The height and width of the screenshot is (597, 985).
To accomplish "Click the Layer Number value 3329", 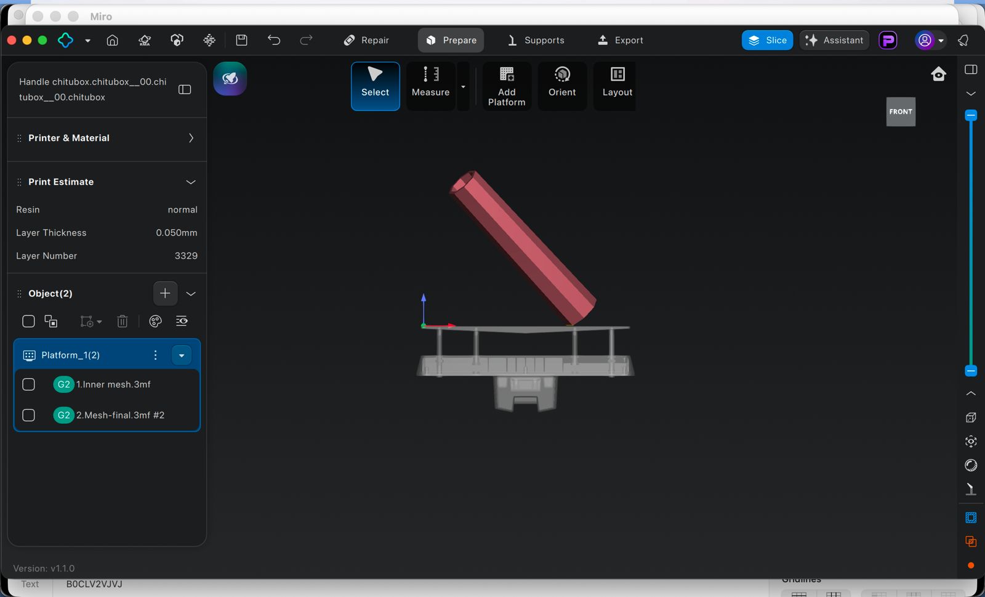I will (186, 256).
